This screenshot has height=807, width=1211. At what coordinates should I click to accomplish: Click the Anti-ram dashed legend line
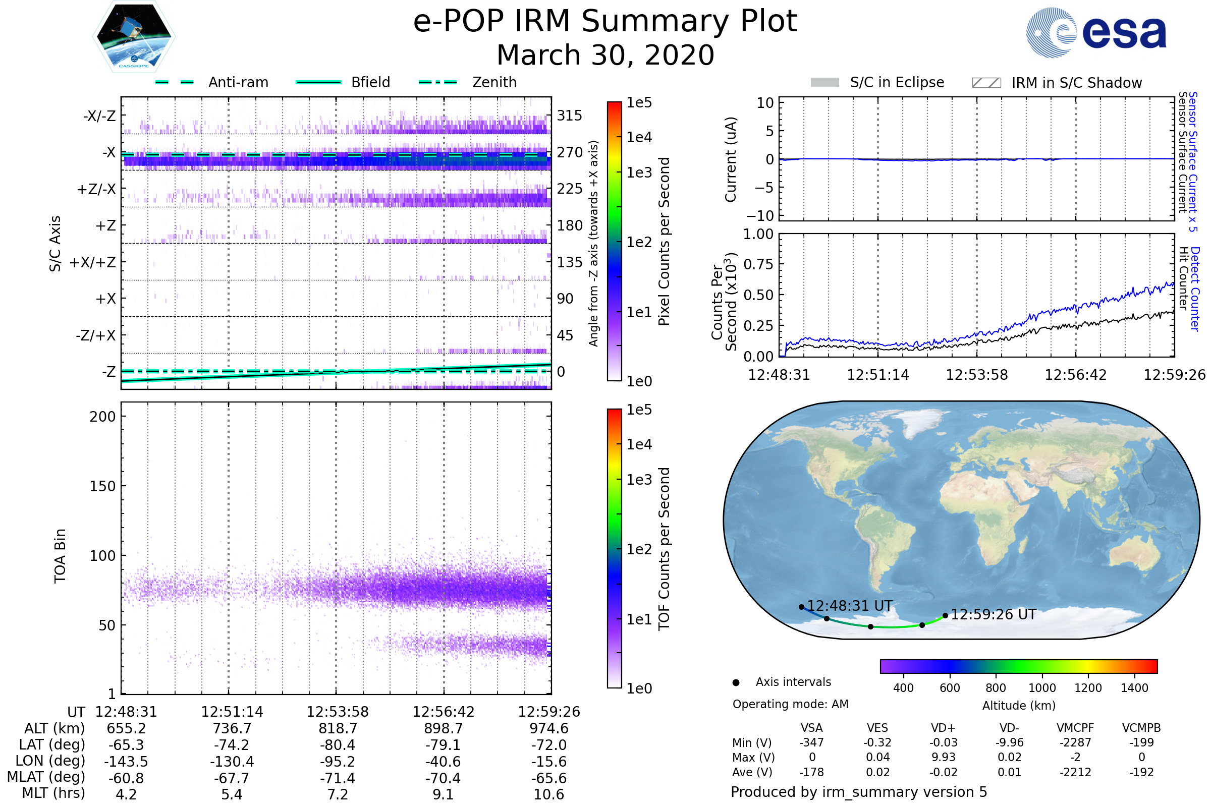[175, 82]
